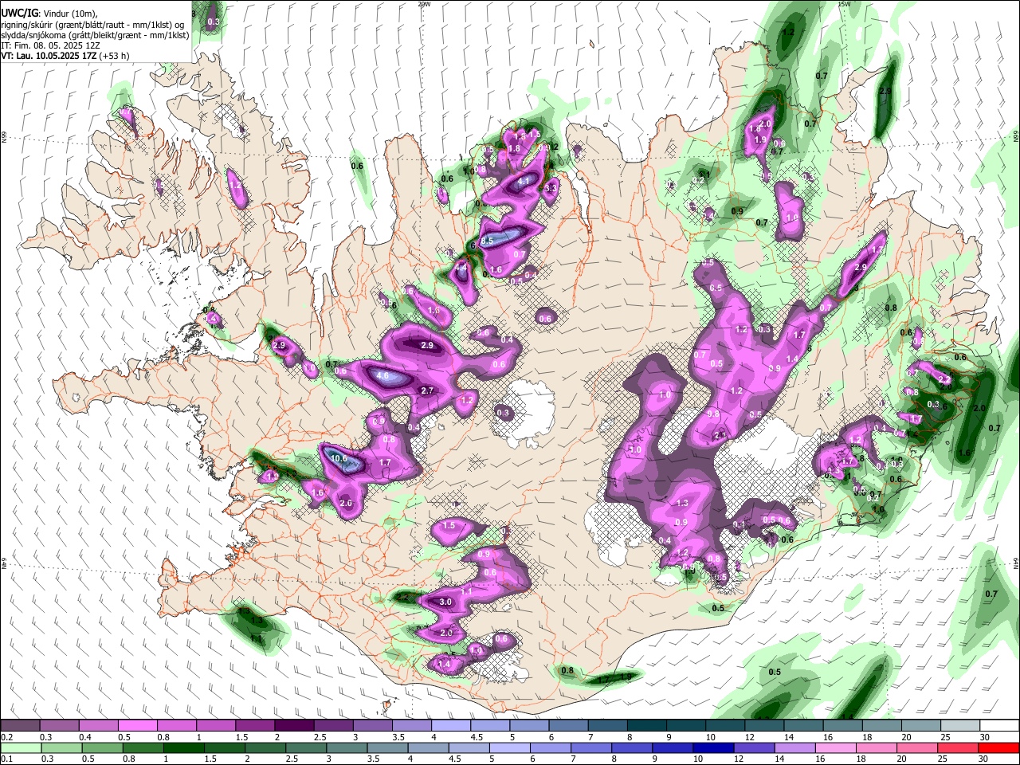Click the '4.1' snowfall value in the north
1020x765 pixels.
(x=524, y=182)
